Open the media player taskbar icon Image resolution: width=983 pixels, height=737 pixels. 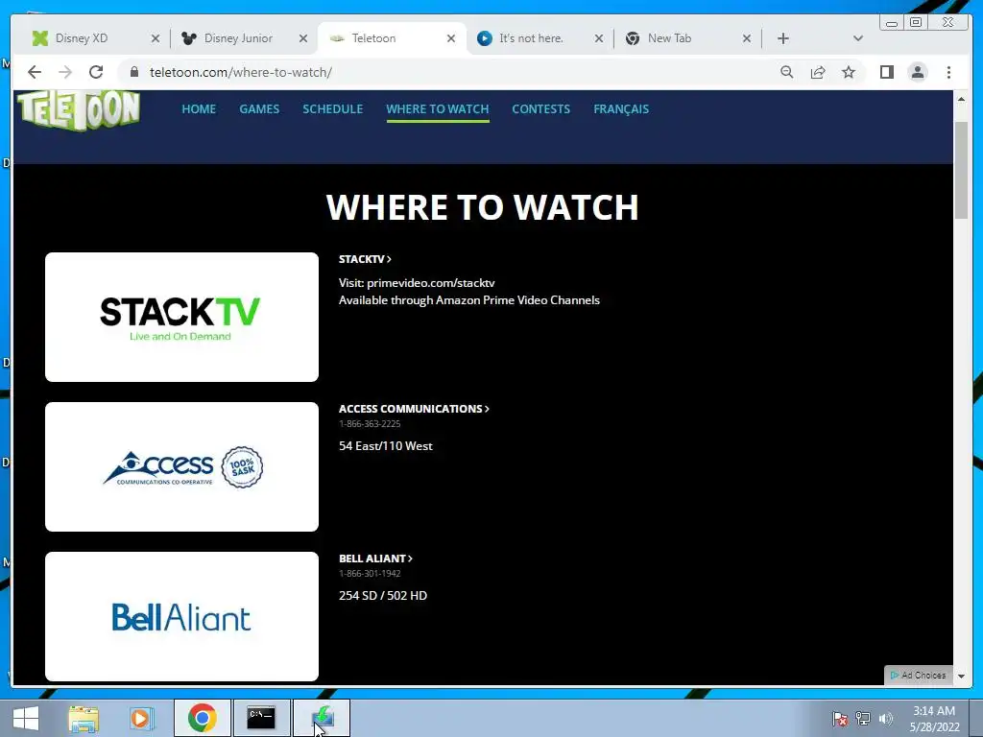point(142,718)
